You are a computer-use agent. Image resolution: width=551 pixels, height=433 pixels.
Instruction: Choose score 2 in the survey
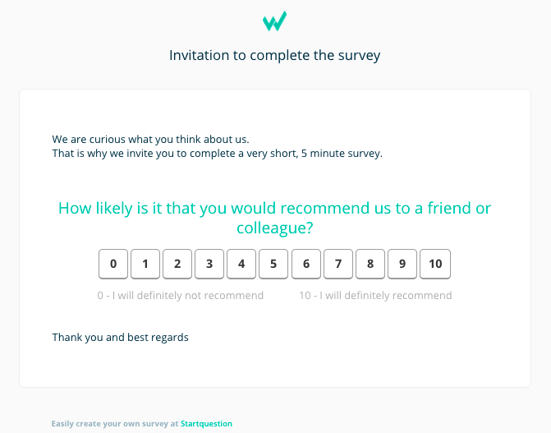177,264
